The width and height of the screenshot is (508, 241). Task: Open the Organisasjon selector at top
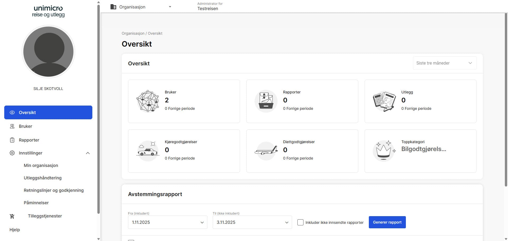(x=141, y=7)
